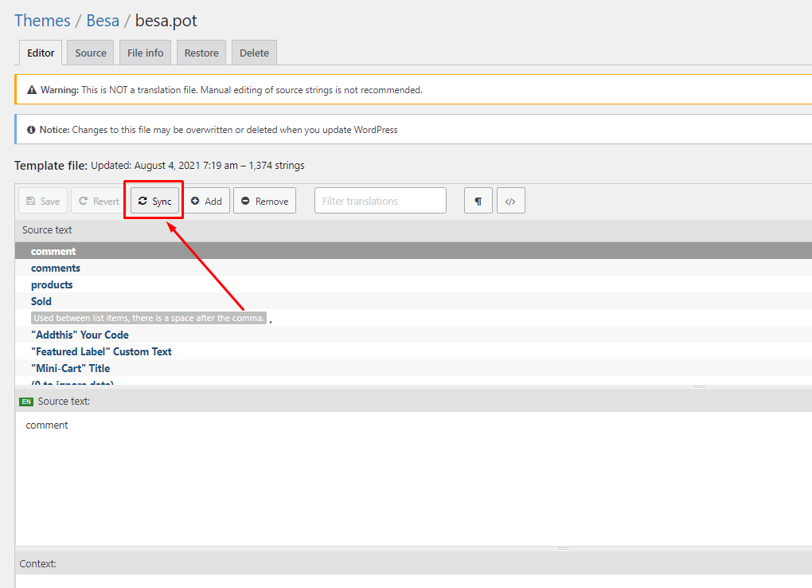Choose the "Sold" source string

(41, 301)
